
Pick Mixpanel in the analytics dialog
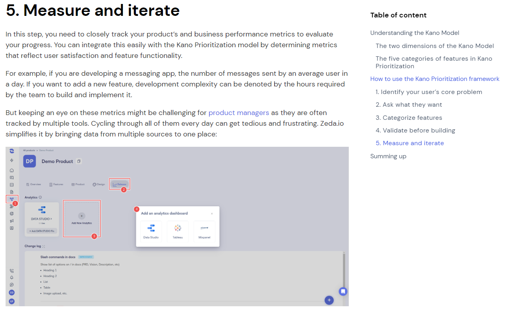[204, 232]
